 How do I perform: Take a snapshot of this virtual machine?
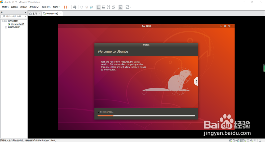tap(82, 7)
